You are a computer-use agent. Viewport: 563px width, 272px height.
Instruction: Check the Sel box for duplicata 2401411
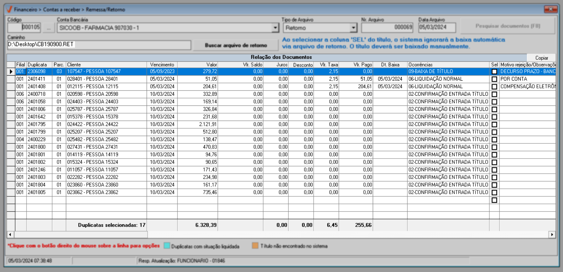(x=494, y=79)
